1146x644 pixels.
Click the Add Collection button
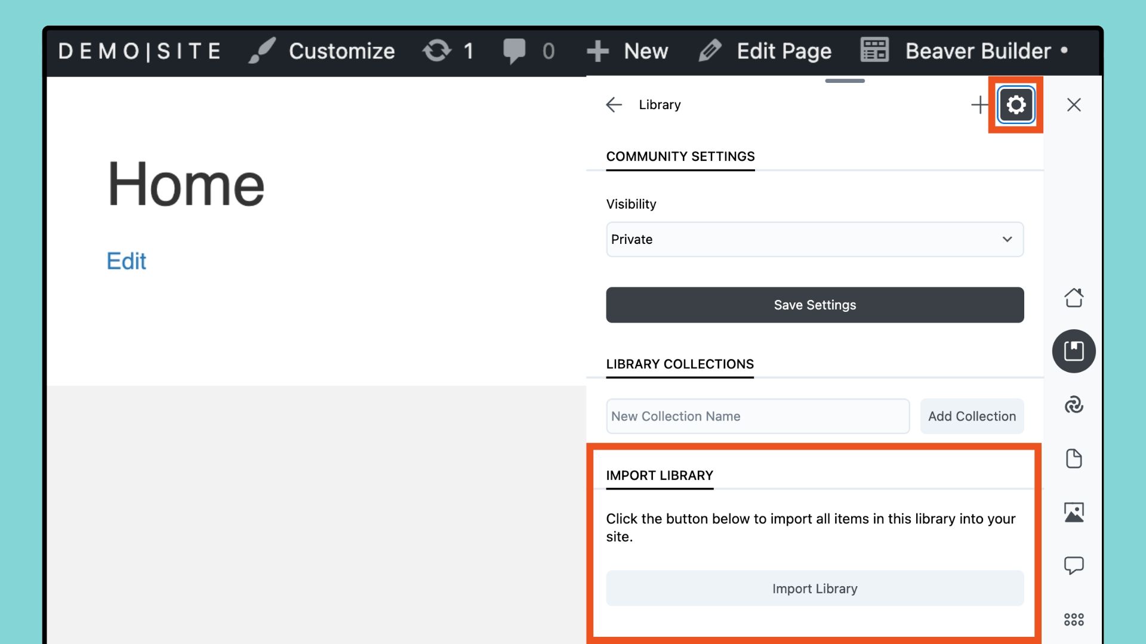point(972,416)
